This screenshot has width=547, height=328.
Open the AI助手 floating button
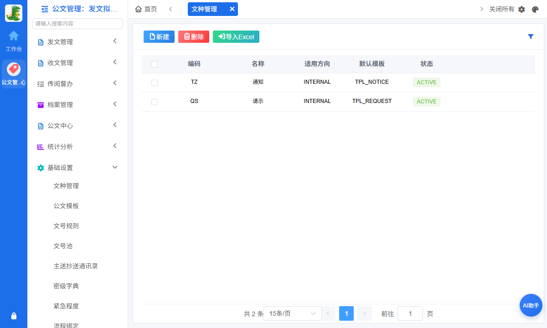531,305
